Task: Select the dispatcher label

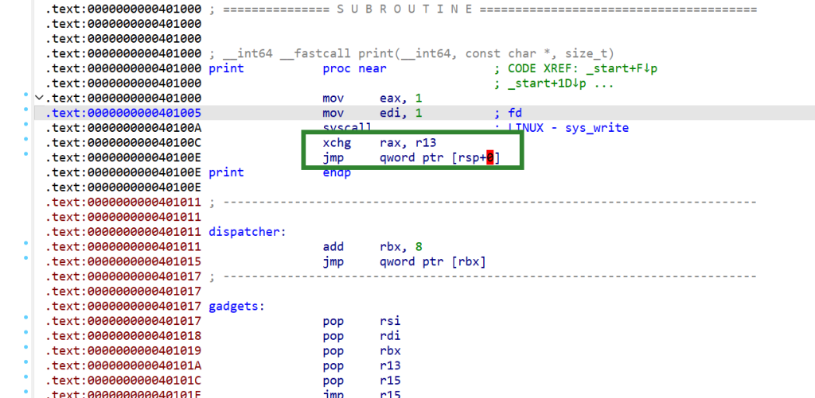Action: (247, 232)
